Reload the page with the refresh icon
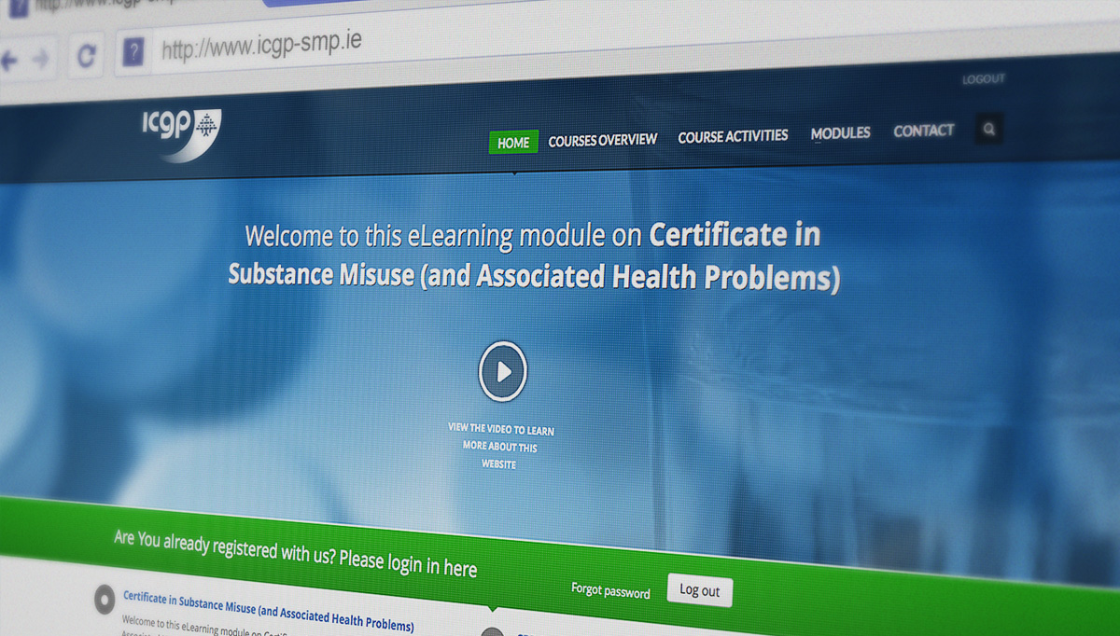This screenshot has height=636, width=1120. click(x=86, y=57)
